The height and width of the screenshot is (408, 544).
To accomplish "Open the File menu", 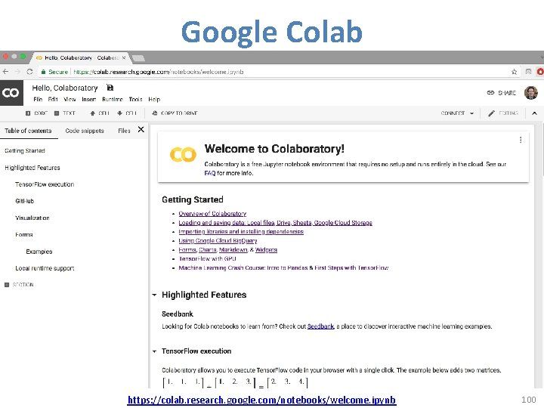I will 38,99.
